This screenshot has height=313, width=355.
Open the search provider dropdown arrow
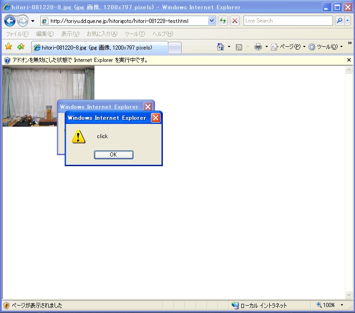348,21
